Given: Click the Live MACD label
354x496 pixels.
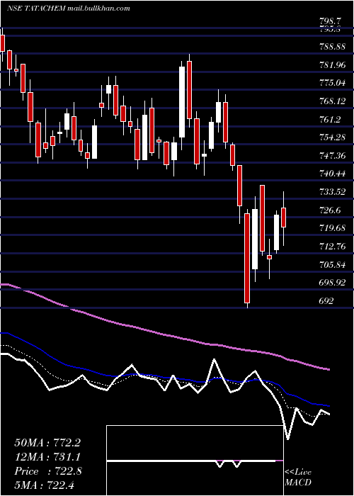Looking at the screenshot, I should [298, 478].
